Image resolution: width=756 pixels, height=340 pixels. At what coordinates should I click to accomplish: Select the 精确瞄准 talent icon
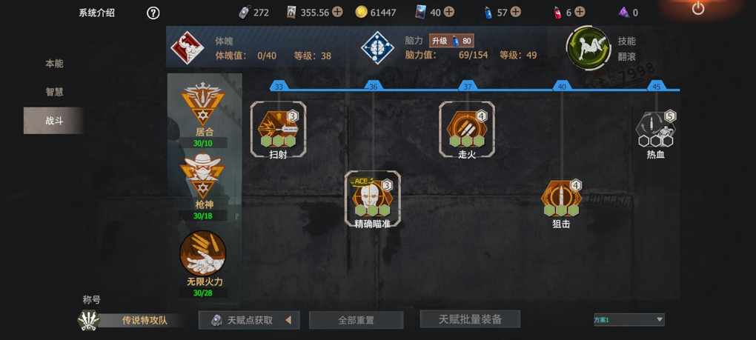click(373, 196)
